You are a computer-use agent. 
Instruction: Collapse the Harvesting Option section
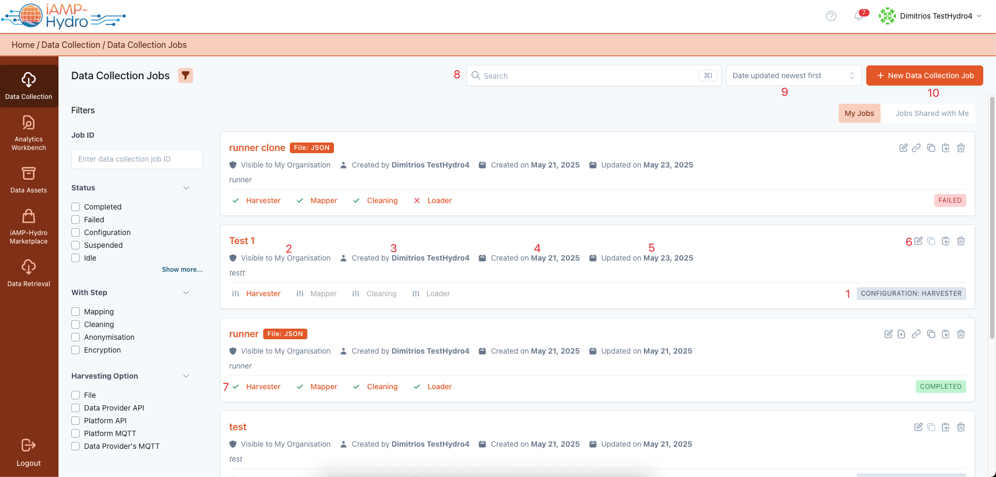click(186, 376)
